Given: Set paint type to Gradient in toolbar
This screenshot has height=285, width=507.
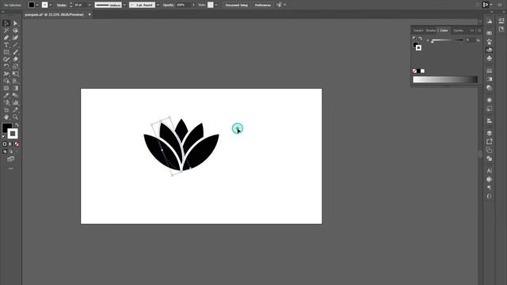Looking at the screenshot, I should pyautogui.click(x=10, y=144).
